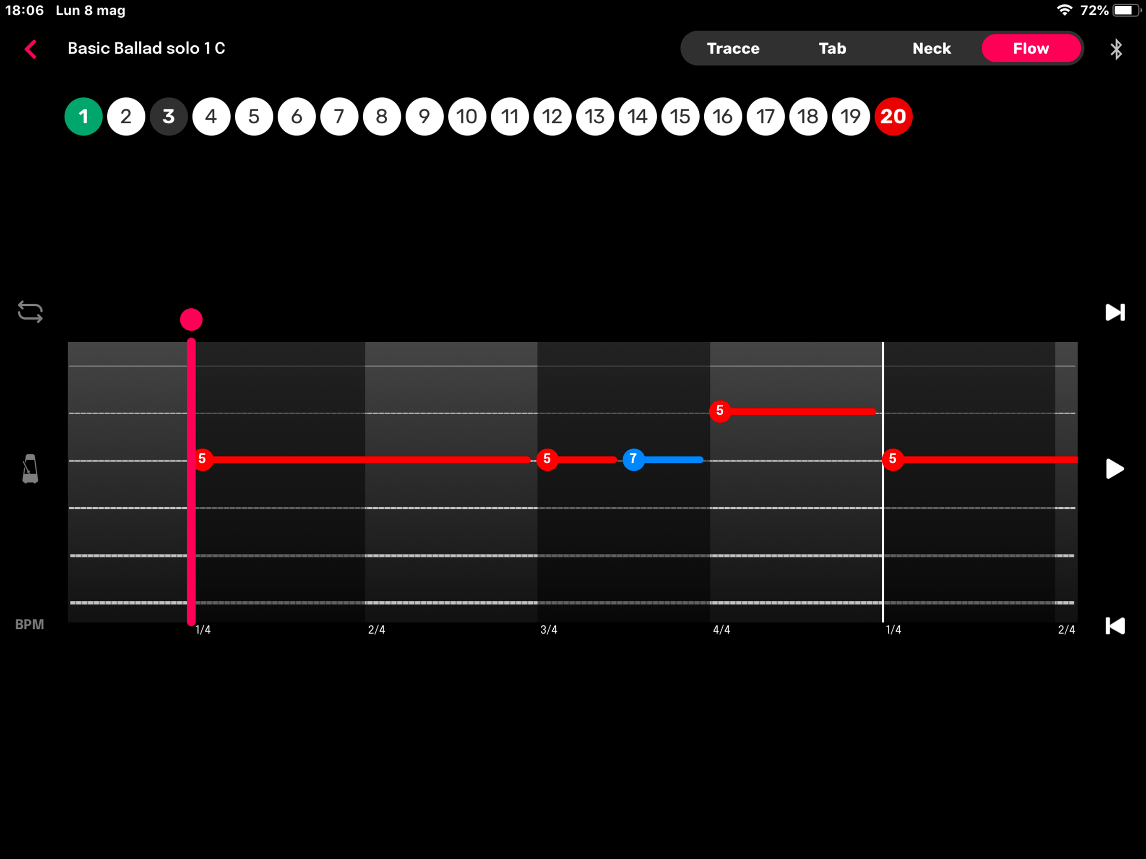This screenshot has height=859, width=1146.
Task: Check the Wi-Fi status icon
Action: click(x=1064, y=10)
